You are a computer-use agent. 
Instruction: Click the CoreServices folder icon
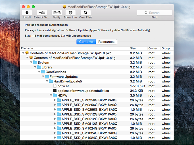43,72
